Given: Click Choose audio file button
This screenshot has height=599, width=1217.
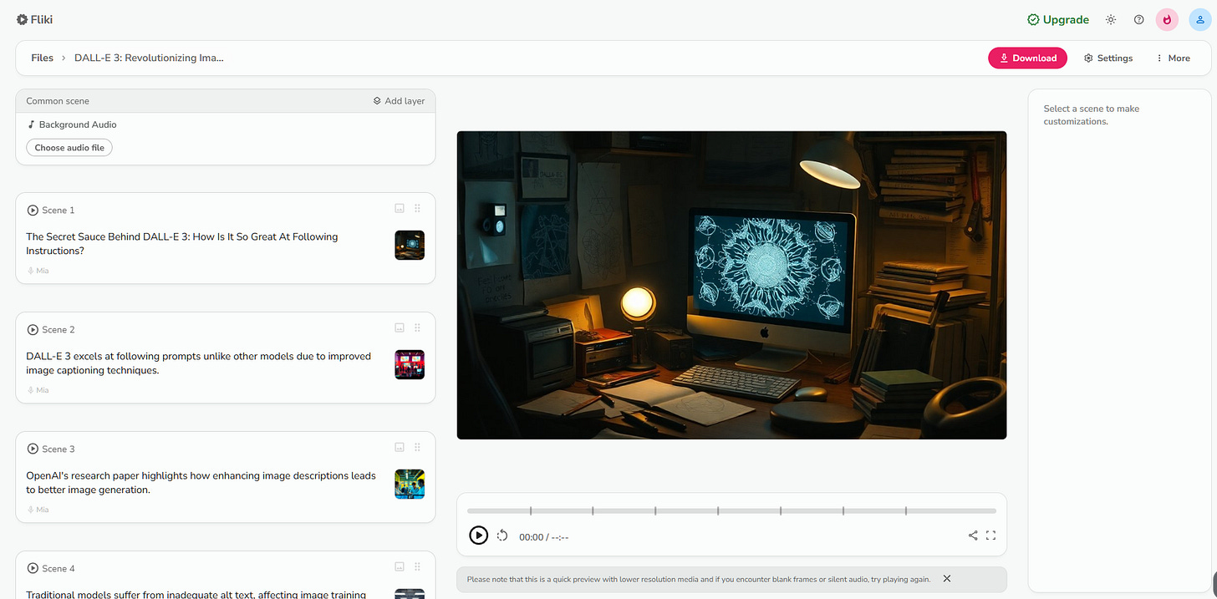Looking at the screenshot, I should (x=69, y=148).
